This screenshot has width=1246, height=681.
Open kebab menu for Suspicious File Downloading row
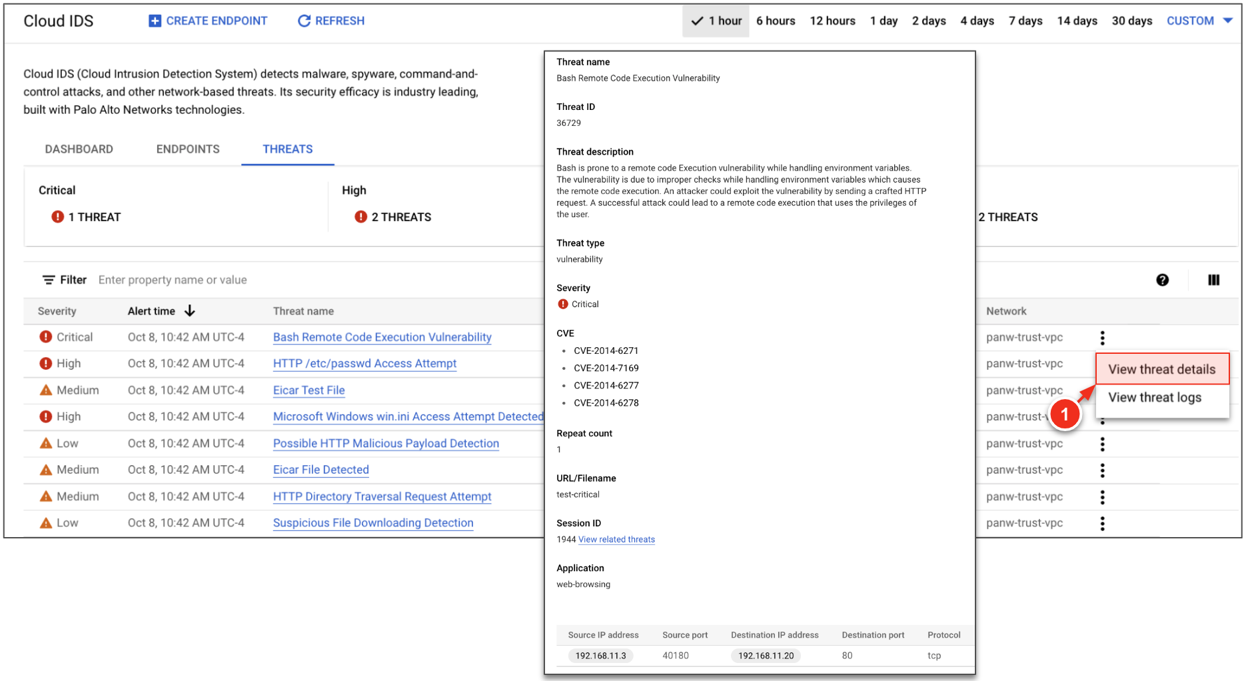(1102, 524)
